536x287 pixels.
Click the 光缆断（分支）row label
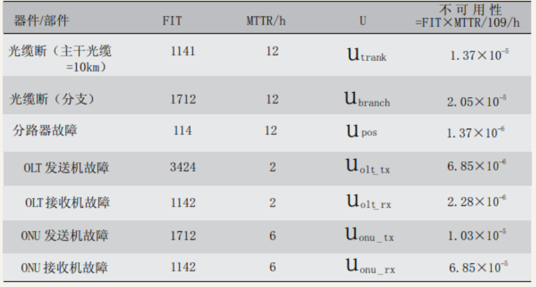point(52,99)
